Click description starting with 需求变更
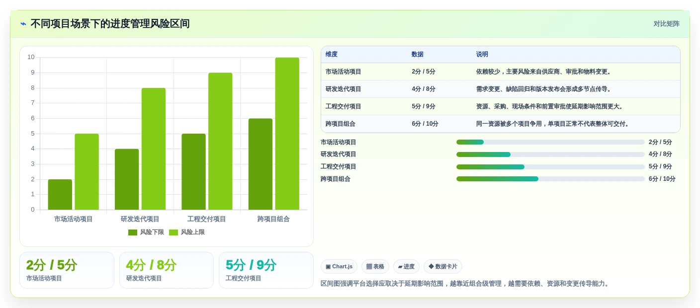Viewport: 700px width, 308px height. 544,89
